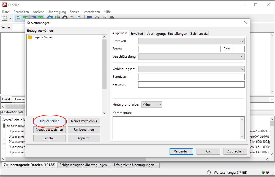Expand the Site Manager dropdown arrow in toolbar
Screen dimensions: 275x177
(10, 18)
